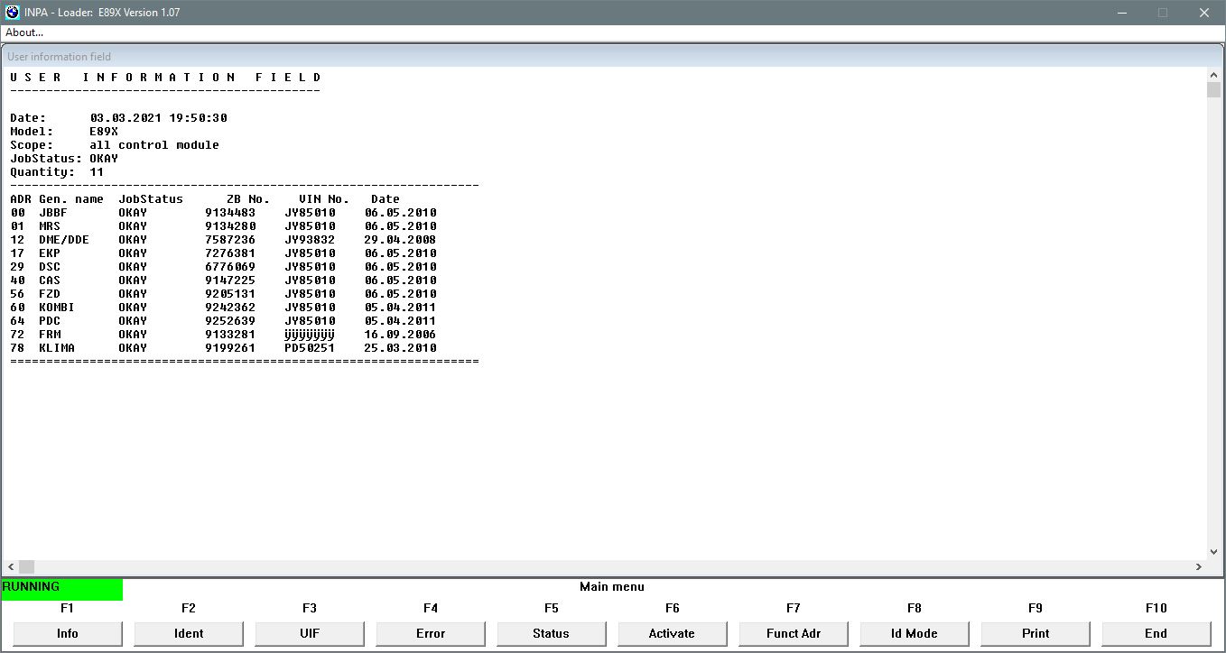Viewport: 1226px width, 653px height.
Task: Click the Gen. name column header
Action: [71, 199]
